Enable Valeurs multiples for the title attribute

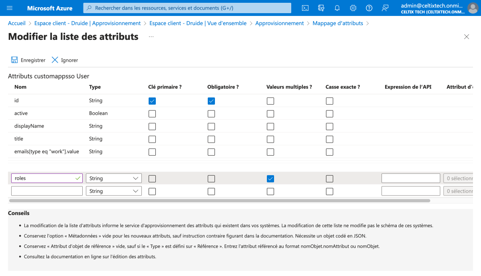coord(270,139)
